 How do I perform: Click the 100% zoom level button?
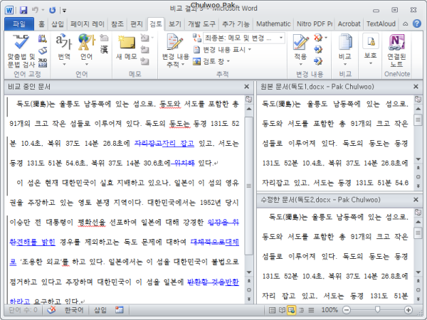pos(330,310)
